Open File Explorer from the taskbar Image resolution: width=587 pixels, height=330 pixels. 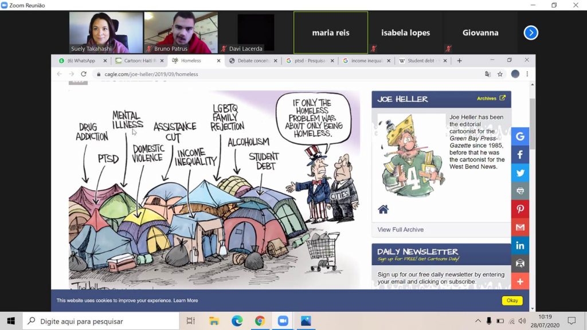(214, 321)
